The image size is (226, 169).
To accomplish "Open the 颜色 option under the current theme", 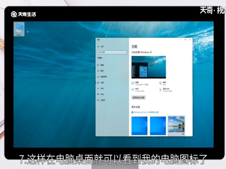I will [x=163, y=83].
